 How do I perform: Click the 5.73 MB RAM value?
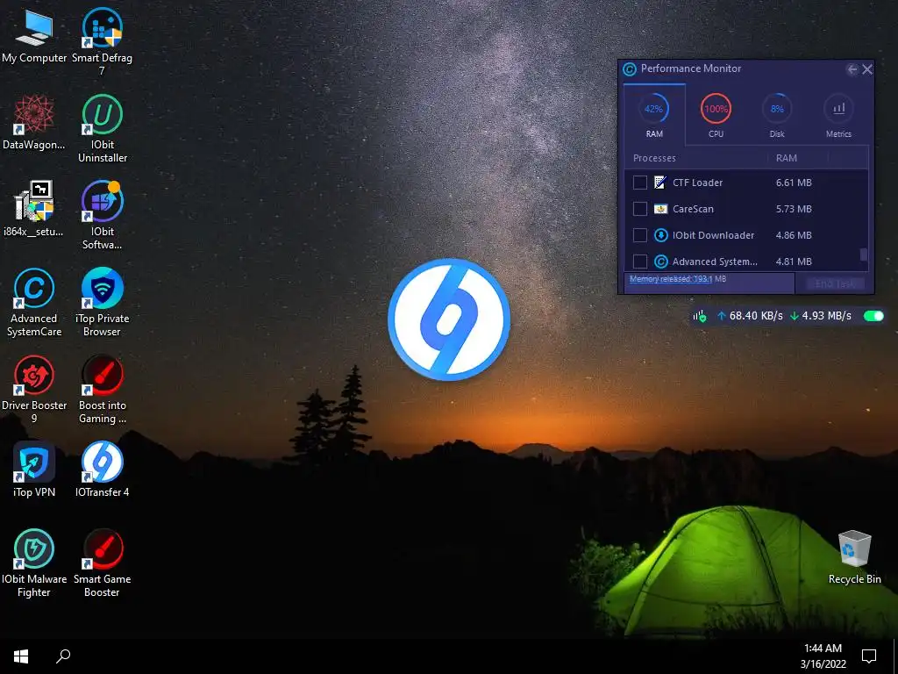(x=794, y=209)
